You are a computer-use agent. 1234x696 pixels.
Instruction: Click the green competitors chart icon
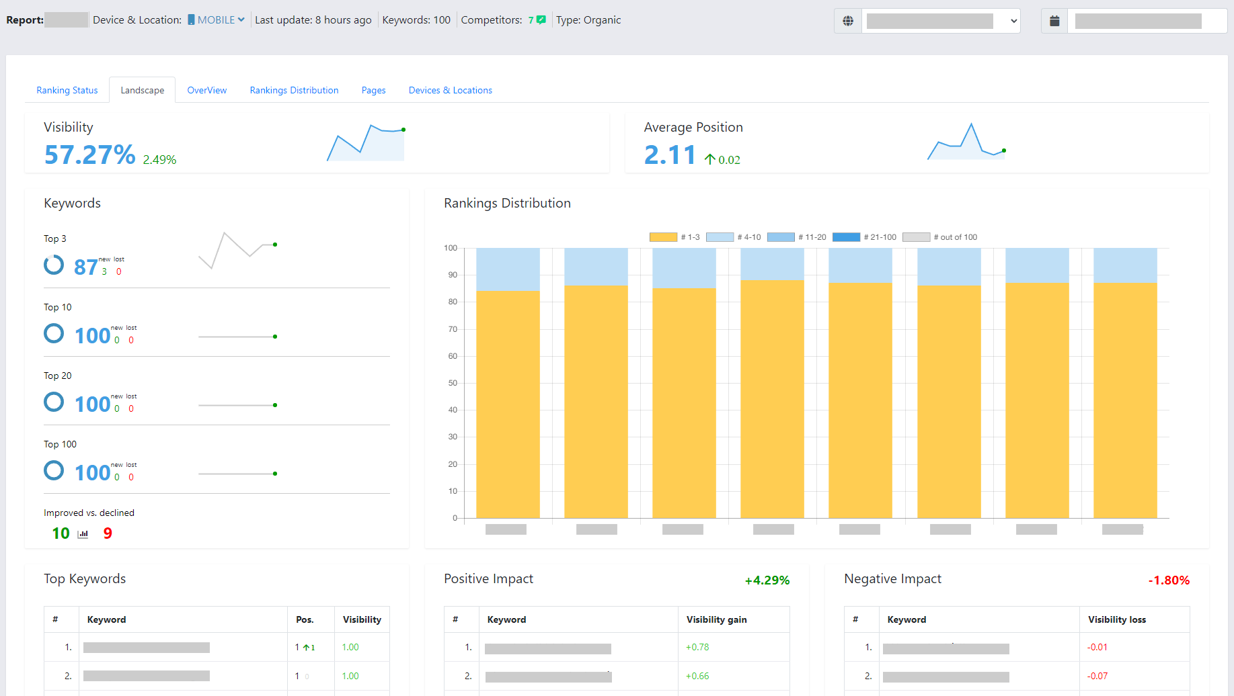(541, 20)
